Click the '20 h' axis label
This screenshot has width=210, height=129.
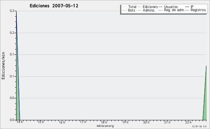[x=146, y=122]
